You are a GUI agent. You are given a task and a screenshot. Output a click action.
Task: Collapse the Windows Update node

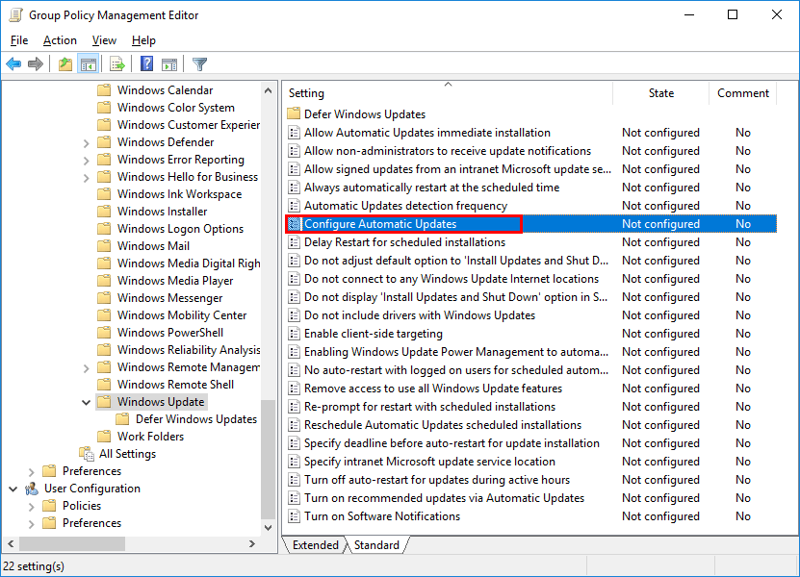[x=87, y=402]
